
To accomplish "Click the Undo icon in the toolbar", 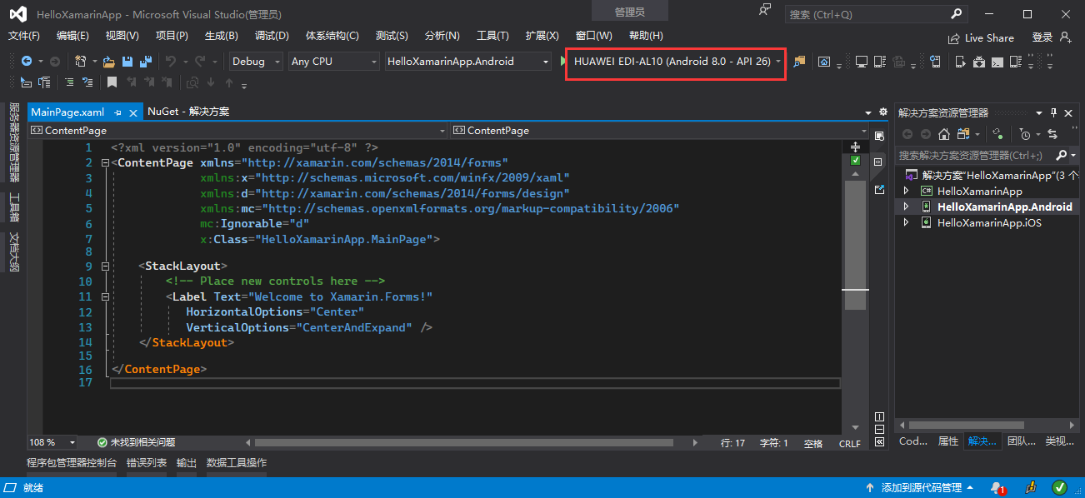I will pyautogui.click(x=171, y=62).
